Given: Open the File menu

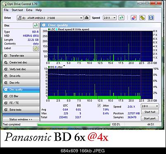Looking at the screenshot, I should pos(6,10).
